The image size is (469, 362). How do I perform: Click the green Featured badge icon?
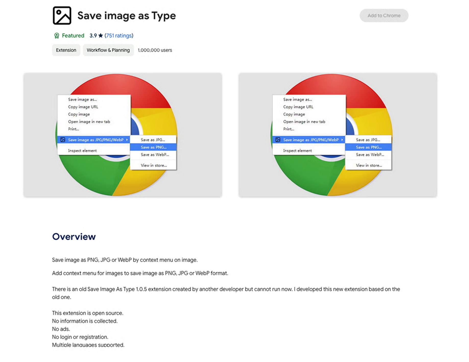[x=56, y=36]
